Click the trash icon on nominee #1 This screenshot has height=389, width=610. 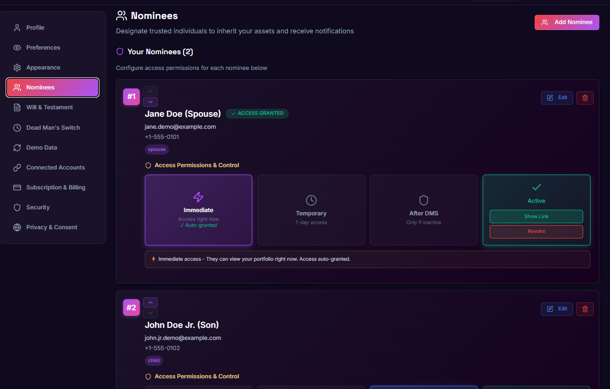[585, 98]
